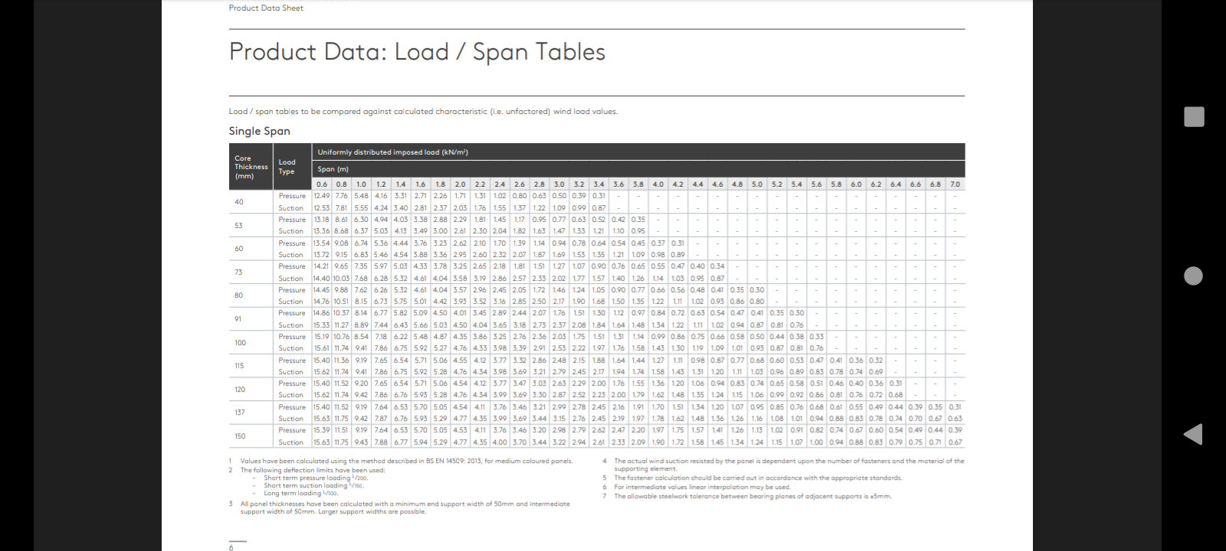
Task: Tap the value 13.72 in the 60 mm Suction row
Action: click(x=322, y=255)
